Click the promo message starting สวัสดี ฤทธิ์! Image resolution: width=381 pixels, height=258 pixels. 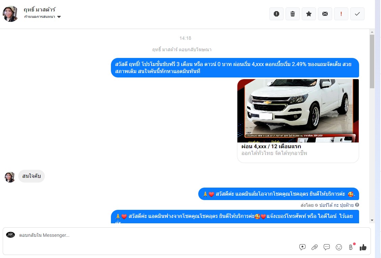[235, 68]
